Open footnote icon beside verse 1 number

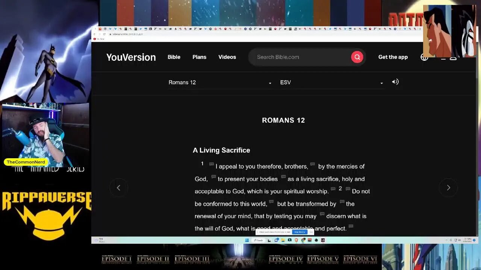coord(212,164)
